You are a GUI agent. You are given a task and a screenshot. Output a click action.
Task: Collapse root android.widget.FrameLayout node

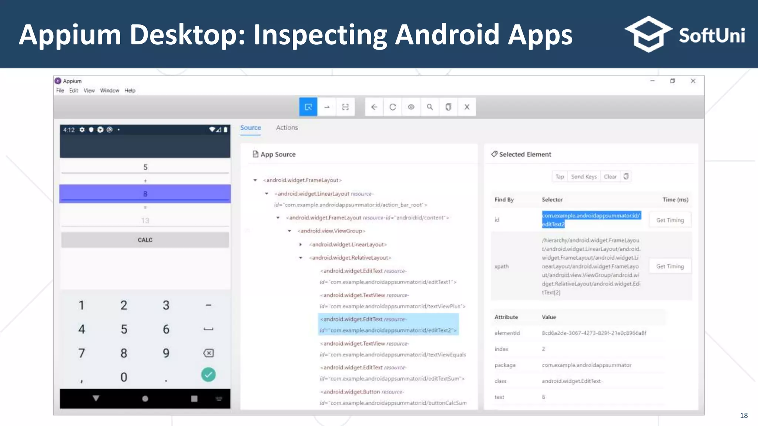point(255,180)
